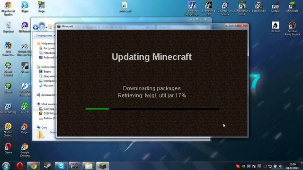
Task: Open the Dolby Setting desktop shortcut
Action: coord(8,108)
